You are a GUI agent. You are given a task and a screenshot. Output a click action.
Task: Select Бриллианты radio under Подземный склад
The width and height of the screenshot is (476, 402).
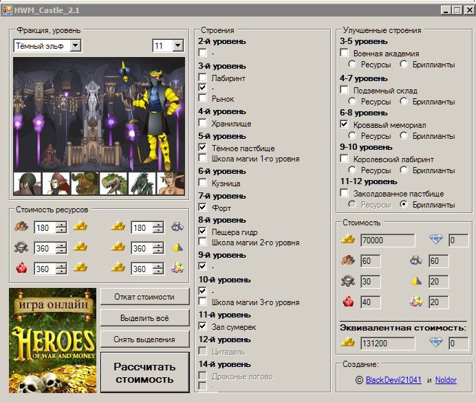(404, 101)
